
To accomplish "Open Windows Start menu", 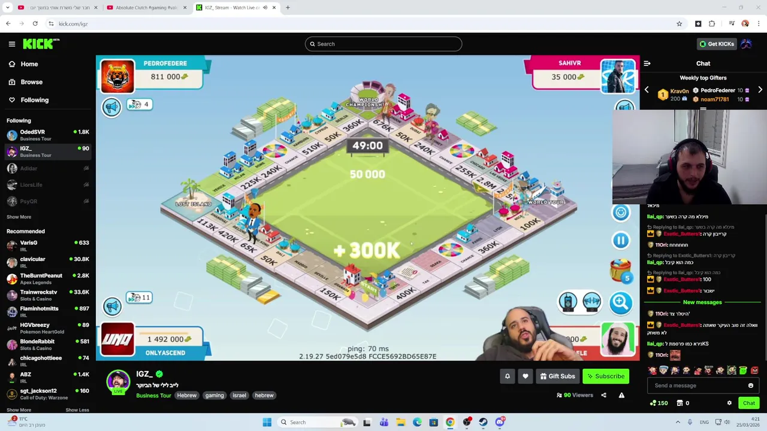I will pyautogui.click(x=267, y=422).
